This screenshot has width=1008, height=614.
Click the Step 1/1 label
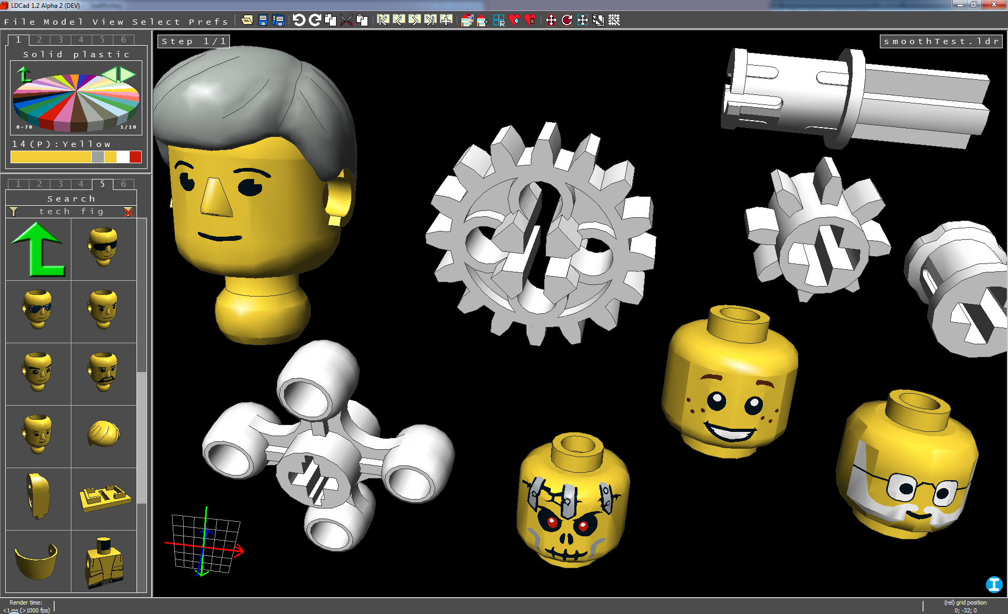coord(194,41)
